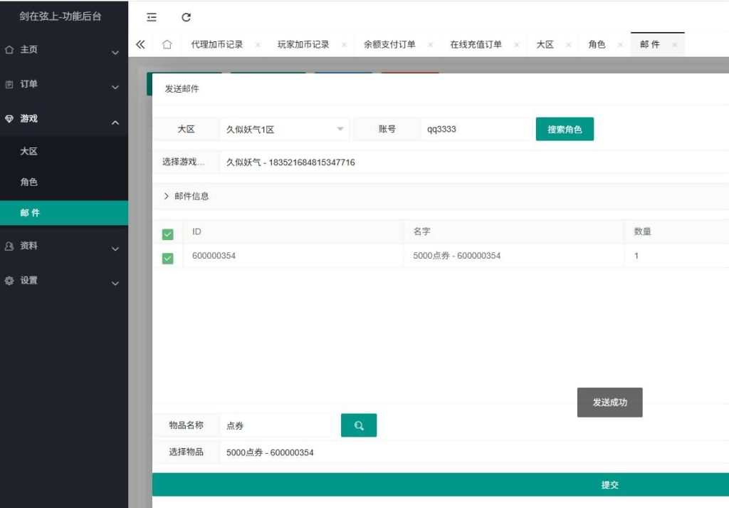Expand the 订单 sidebar menu
This screenshot has height=508, width=729.
(115, 87)
